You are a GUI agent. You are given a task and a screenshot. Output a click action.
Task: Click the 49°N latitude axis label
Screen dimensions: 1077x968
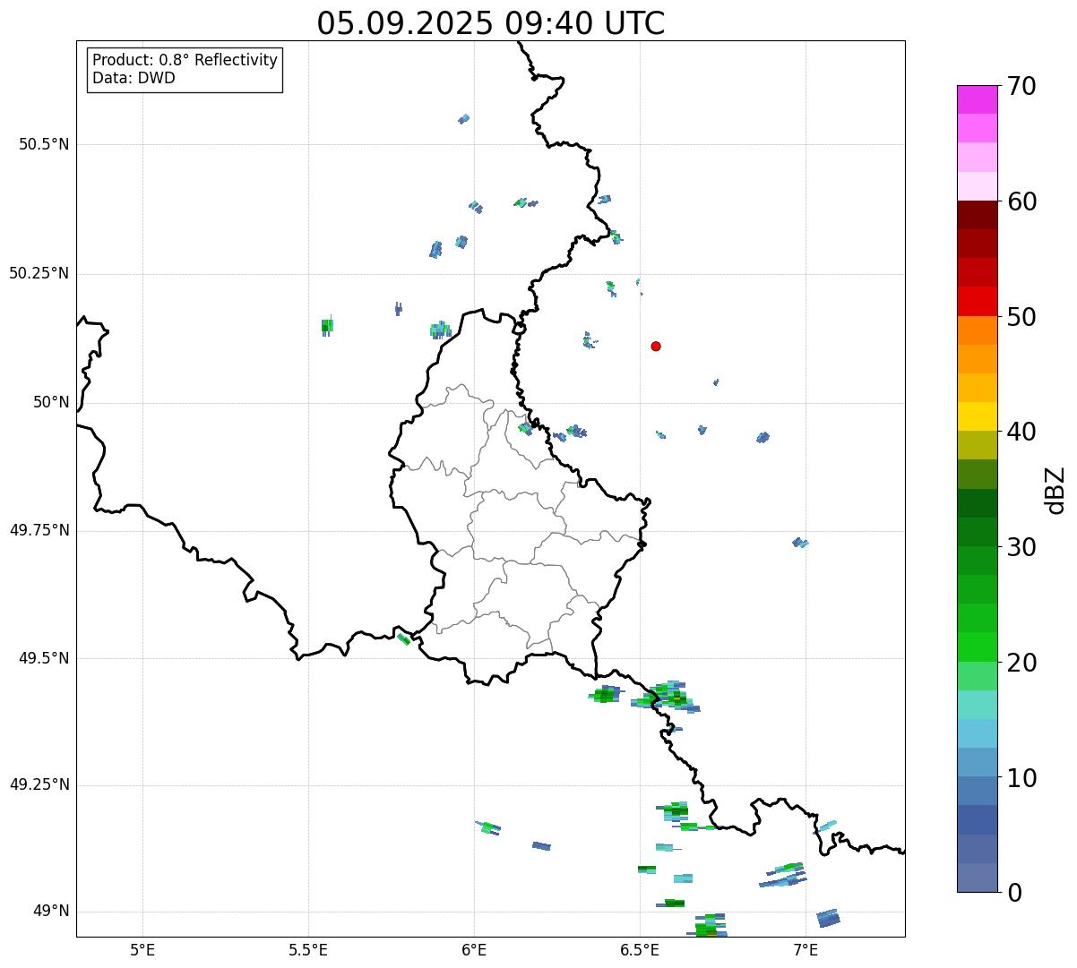[51, 912]
